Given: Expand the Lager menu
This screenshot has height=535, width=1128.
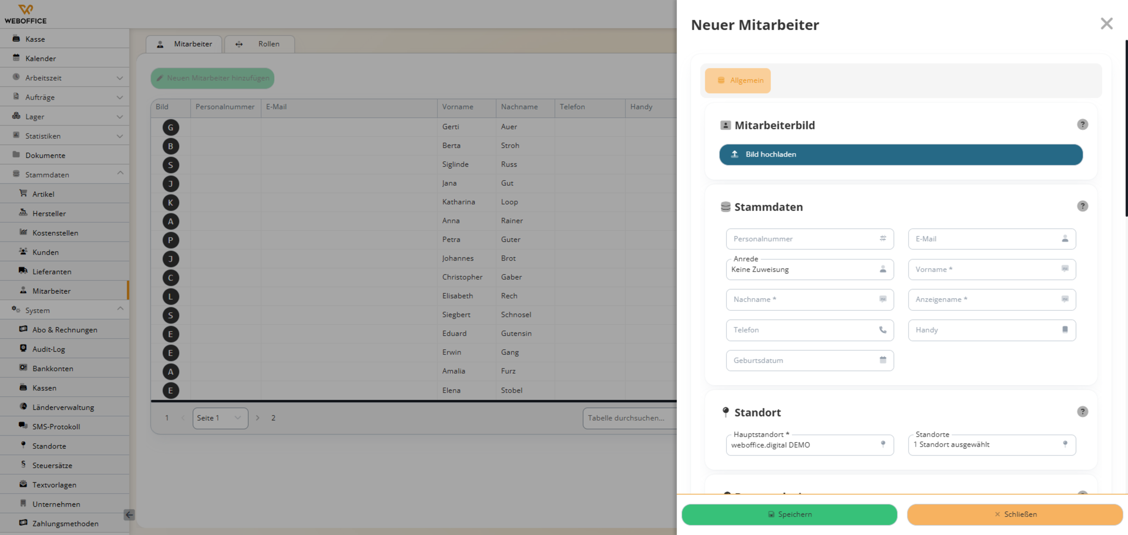Looking at the screenshot, I should (64, 116).
